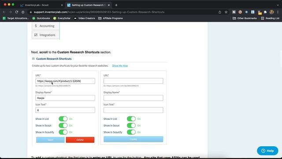Screen dimensions: 282x159
Task: Open the Help chat widget
Action: tap(267, 151)
